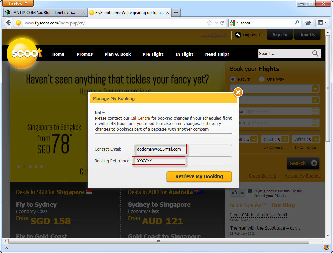
Task: Select the One Way radio button
Action: click(261, 79)
